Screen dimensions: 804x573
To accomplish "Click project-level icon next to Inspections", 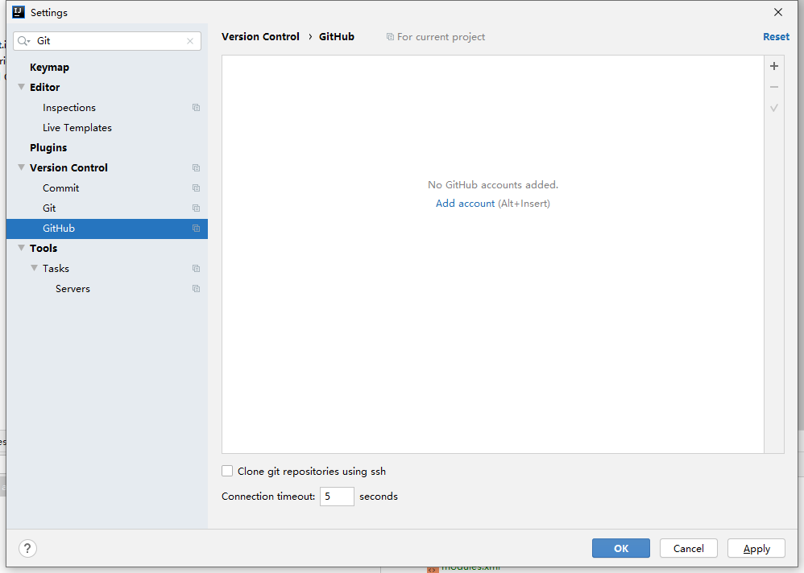I will pos(196,108).
